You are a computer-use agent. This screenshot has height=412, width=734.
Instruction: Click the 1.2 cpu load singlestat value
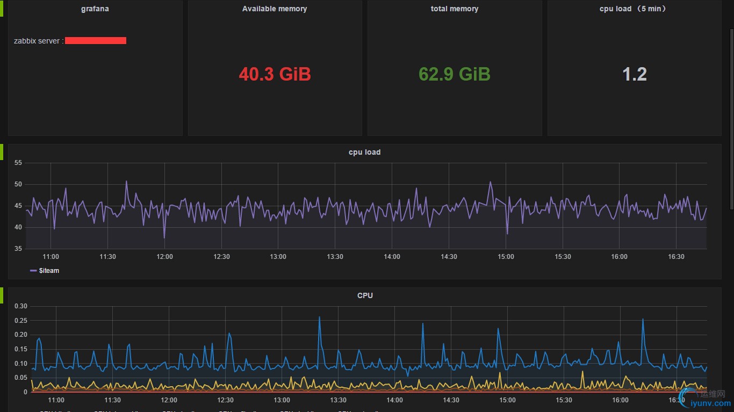634,74
